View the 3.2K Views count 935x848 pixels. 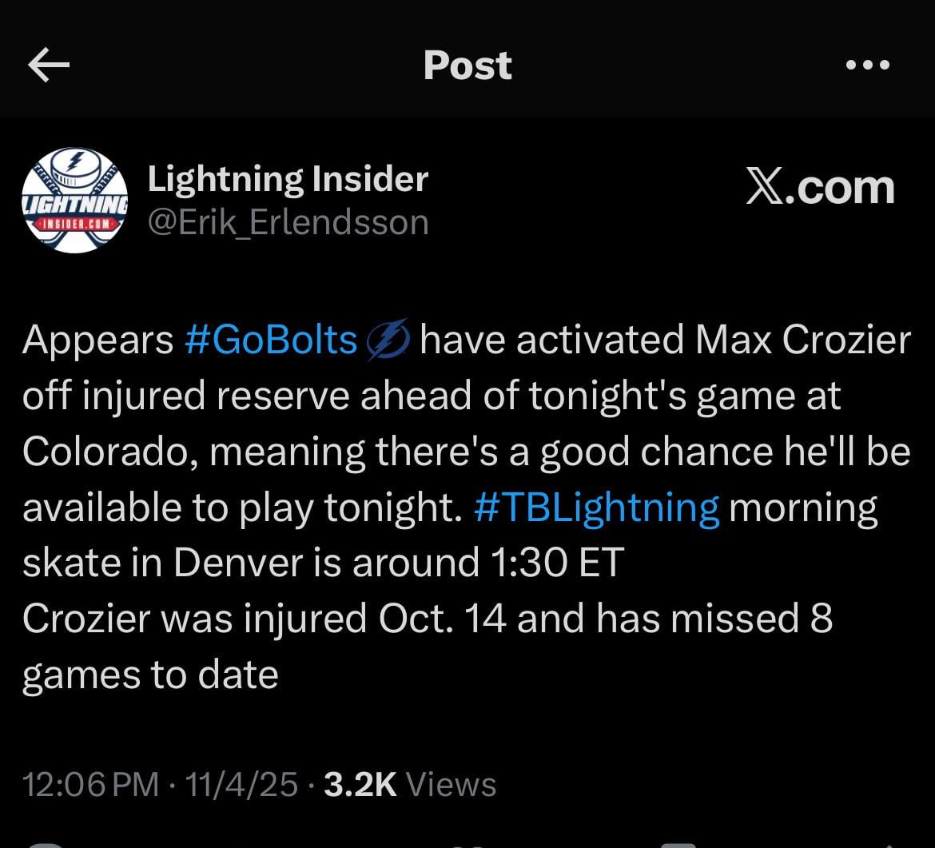point(411,784)
